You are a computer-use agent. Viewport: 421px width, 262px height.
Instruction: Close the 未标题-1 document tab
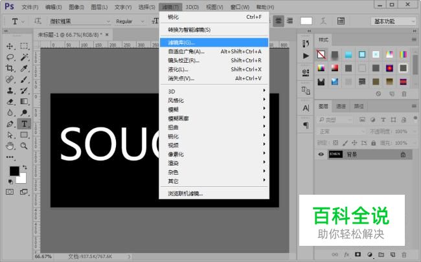point(107,34)
